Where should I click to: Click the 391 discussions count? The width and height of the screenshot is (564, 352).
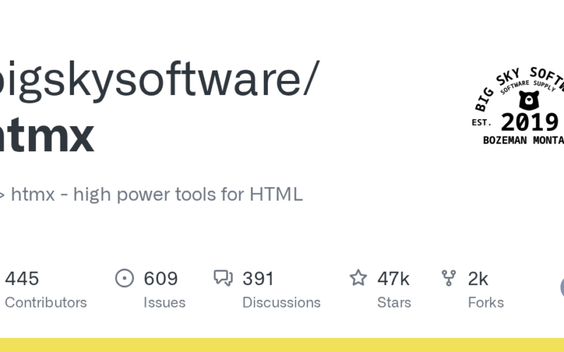(258, 279)
